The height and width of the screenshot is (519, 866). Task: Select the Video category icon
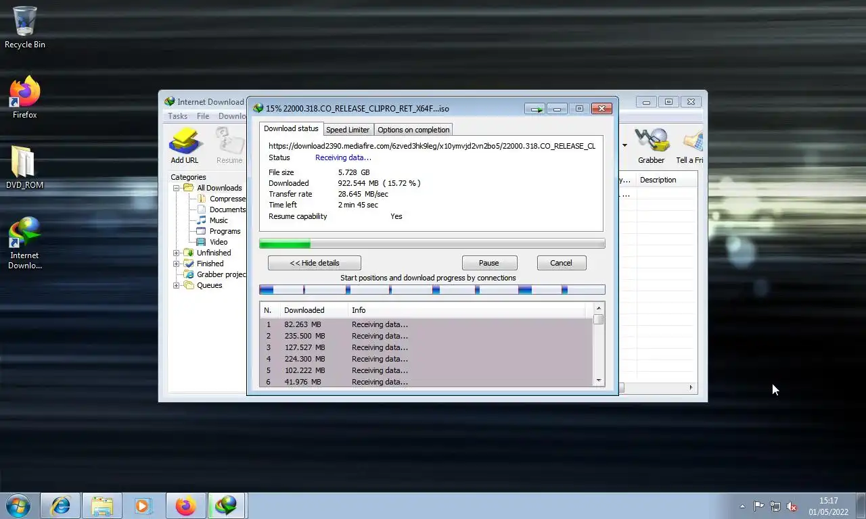(x=201, y=242)
